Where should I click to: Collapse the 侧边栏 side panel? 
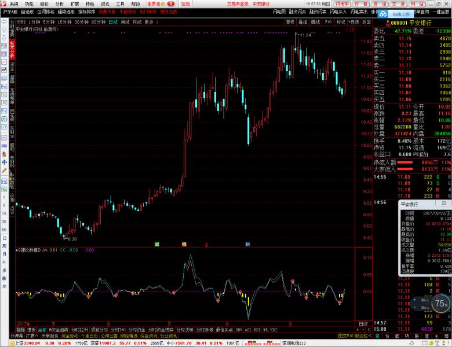click(363, 336)
